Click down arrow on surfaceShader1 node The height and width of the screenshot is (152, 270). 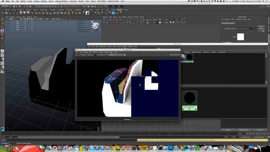click(189, 109)
